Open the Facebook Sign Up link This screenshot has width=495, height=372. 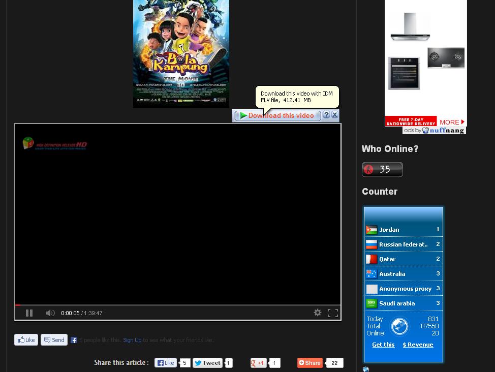click(132, 340)
